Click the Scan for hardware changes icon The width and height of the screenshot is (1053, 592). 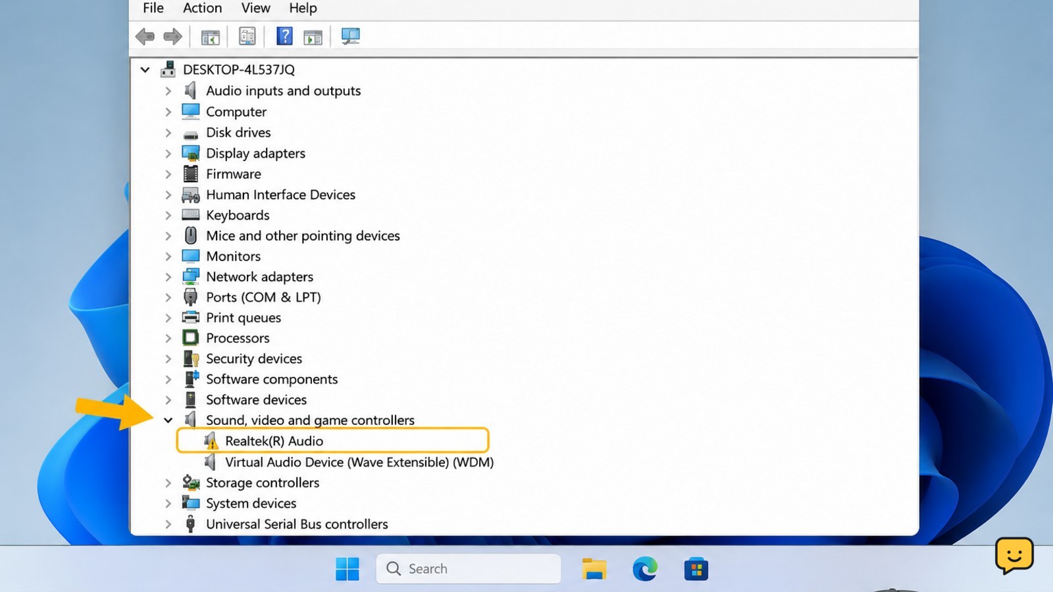[350, 36]
